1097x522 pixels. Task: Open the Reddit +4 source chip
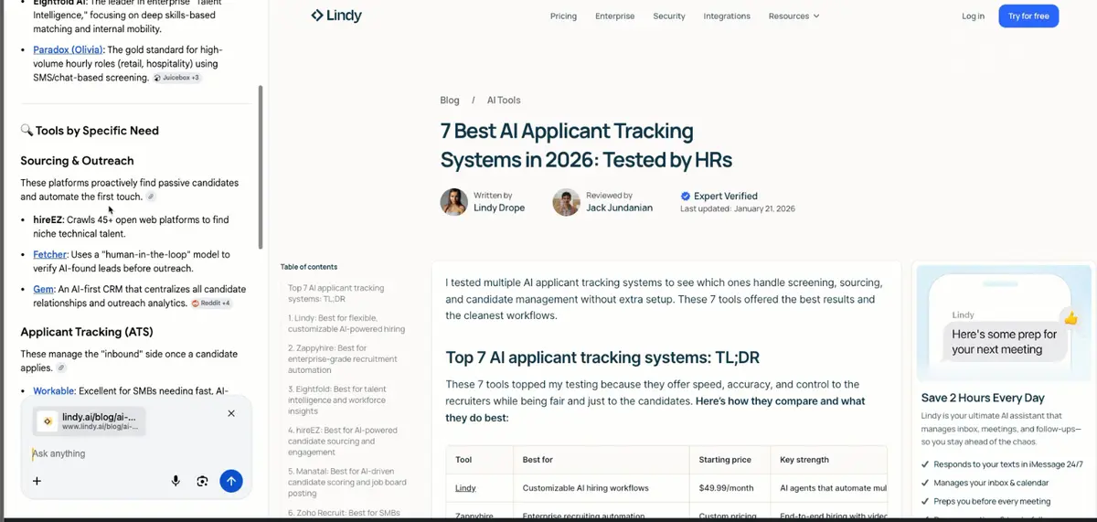click(x=211, y=303)
